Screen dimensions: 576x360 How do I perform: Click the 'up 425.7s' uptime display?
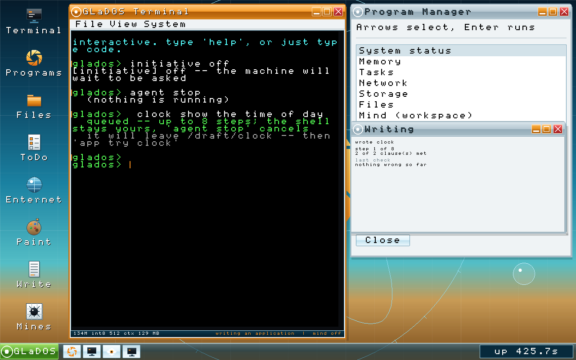(526, 351)
